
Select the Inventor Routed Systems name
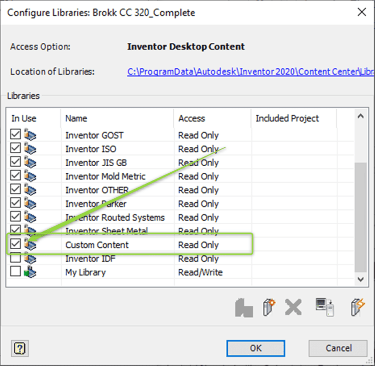pyautogui.click(x=115, y=218)
